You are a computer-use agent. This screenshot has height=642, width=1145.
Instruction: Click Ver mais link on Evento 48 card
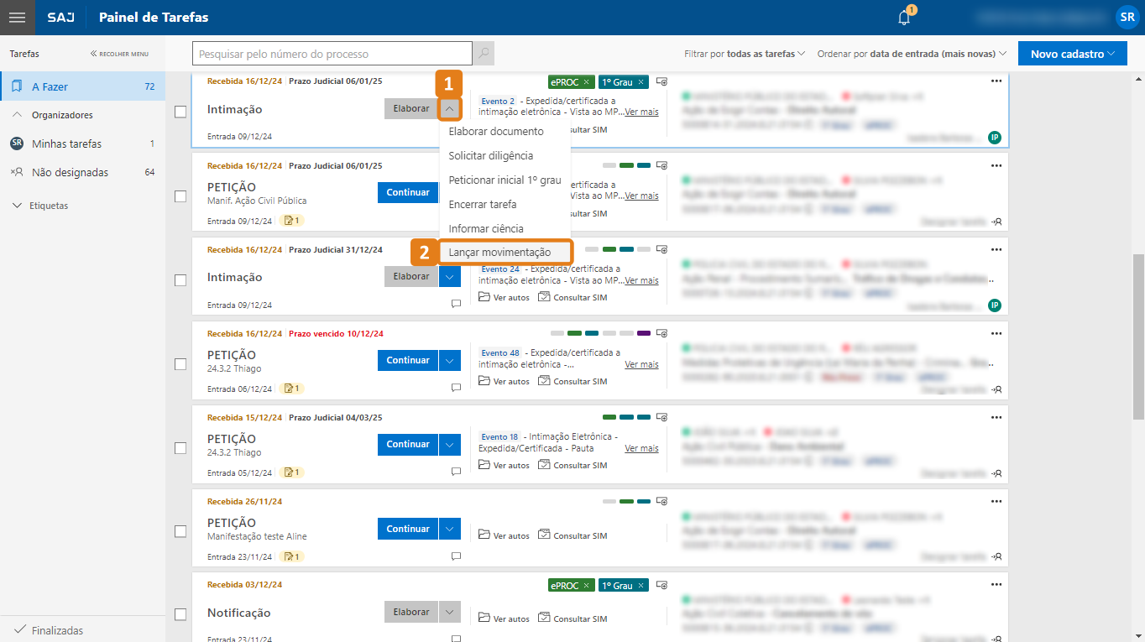pos(641,364)
